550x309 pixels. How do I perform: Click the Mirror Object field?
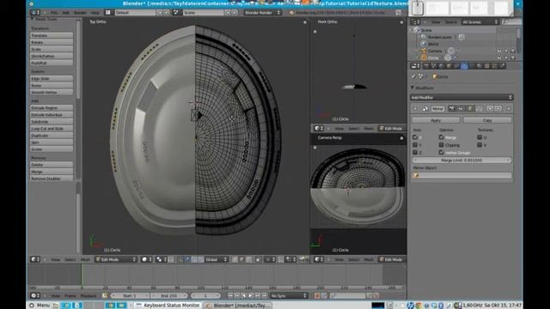(x=462, y=175)
